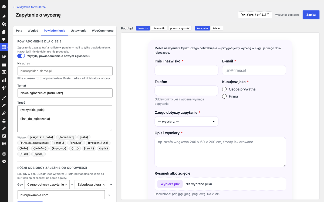Image resolution: width=324 pixels, height=202 pixels.
Task: Insert the {telefon} tag chip
Action: 40,148
